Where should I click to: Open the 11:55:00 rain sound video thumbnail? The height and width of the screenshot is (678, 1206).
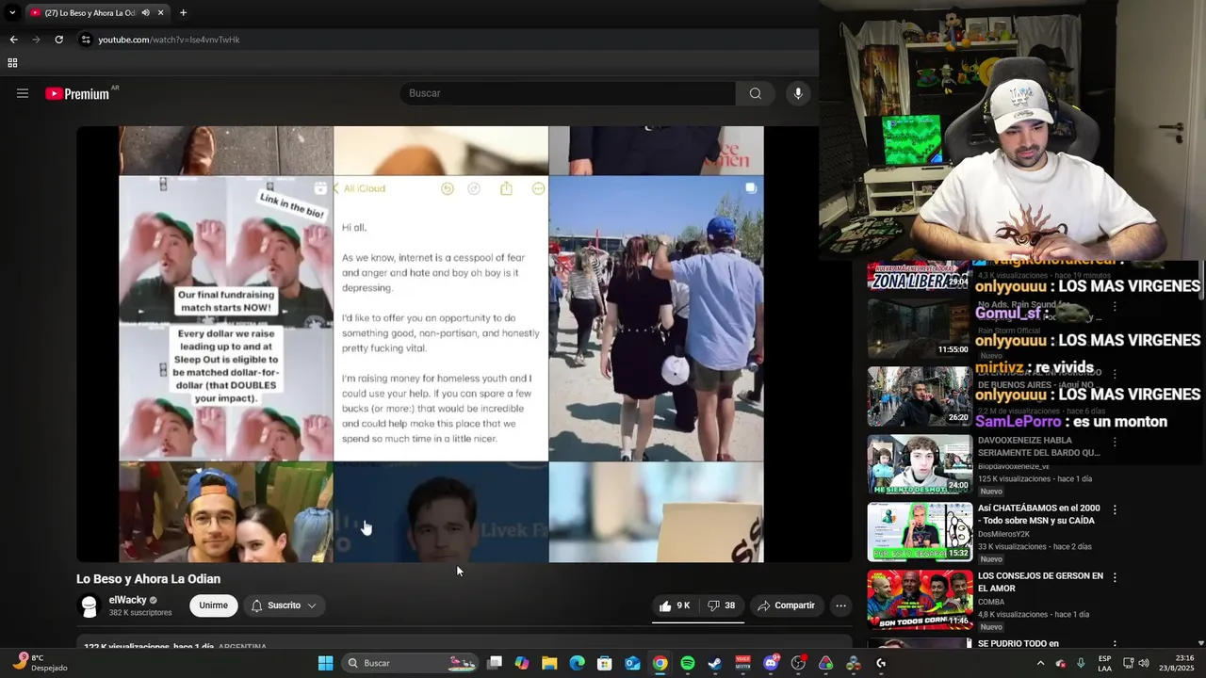pos(919,330)
